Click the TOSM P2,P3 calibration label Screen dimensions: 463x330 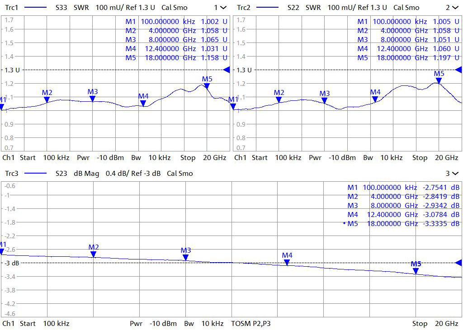(251, 324)
